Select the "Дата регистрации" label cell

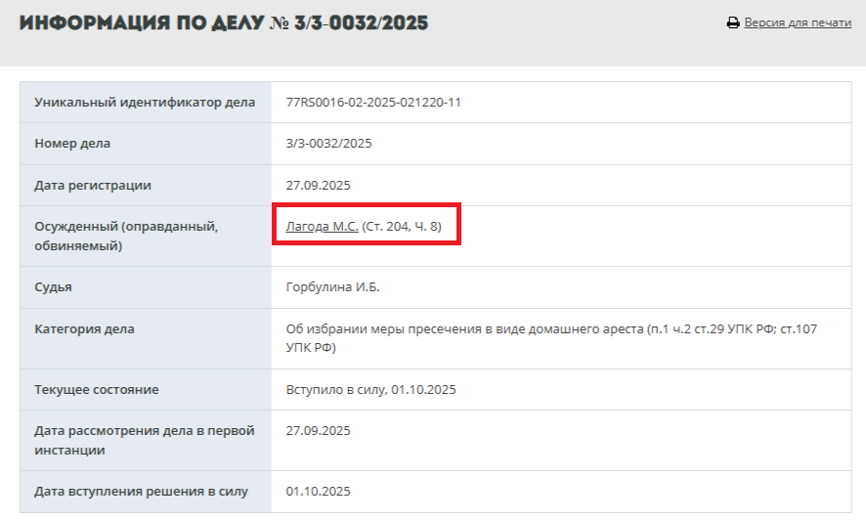[93, 185]
